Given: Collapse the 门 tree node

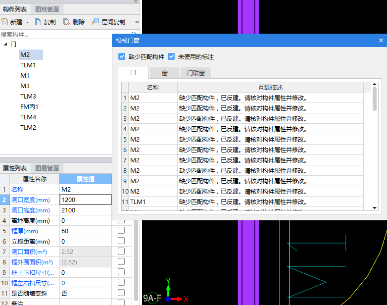Looking at the screenshot, I should tap(5, 45).
